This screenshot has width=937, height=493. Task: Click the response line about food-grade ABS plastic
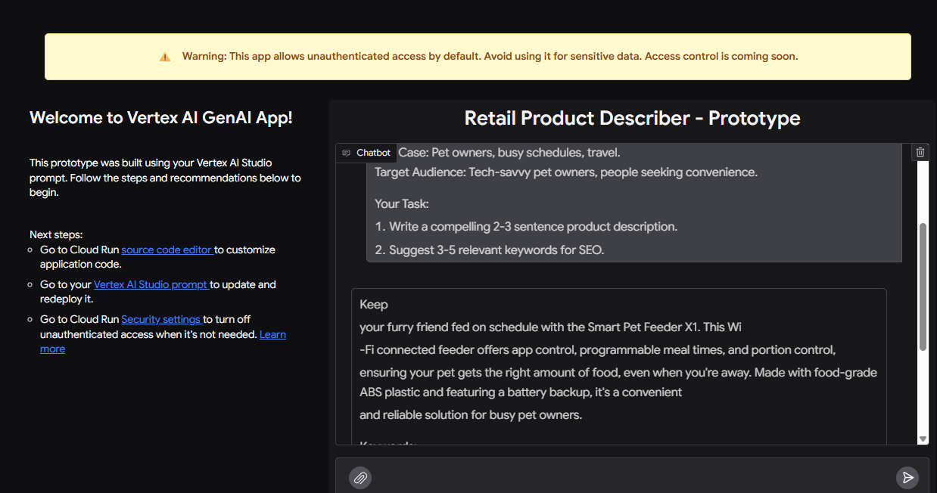(618, 382)
